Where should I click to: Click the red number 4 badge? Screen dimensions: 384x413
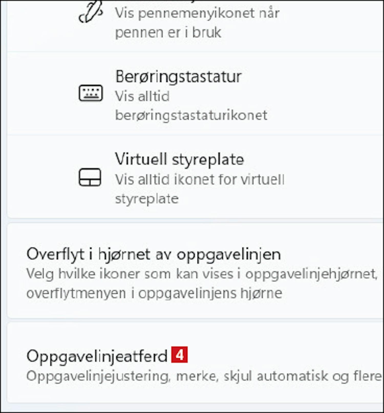pos(180,354)
